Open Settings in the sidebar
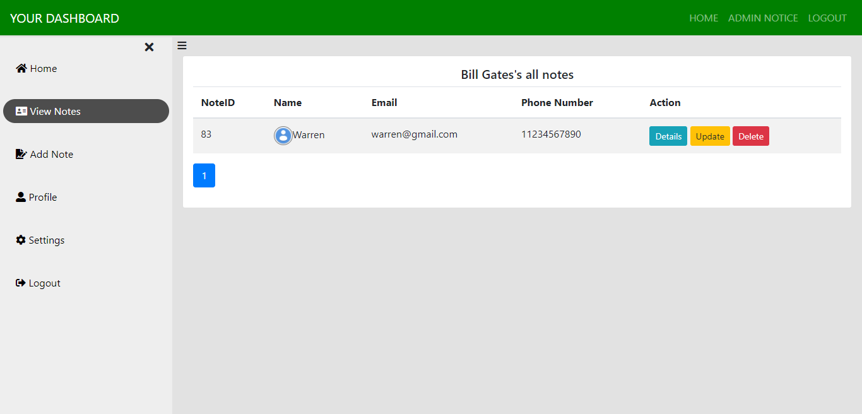Screen dimensions: 862x414 [x=86, y=240]
